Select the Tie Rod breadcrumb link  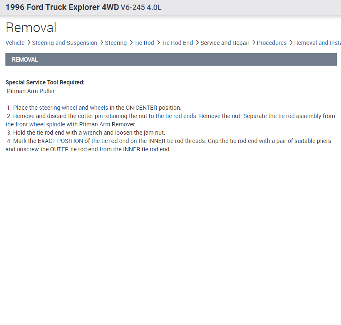[144, 43]
